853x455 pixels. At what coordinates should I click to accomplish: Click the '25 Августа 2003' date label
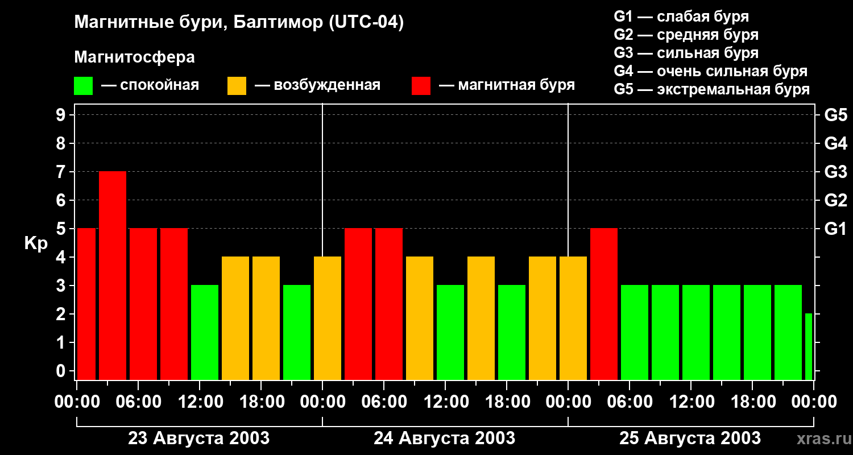690,439
